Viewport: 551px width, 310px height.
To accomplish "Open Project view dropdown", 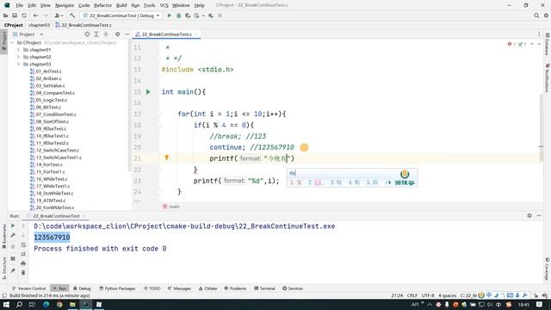I will pyautogui.click(x=41, y=34).
